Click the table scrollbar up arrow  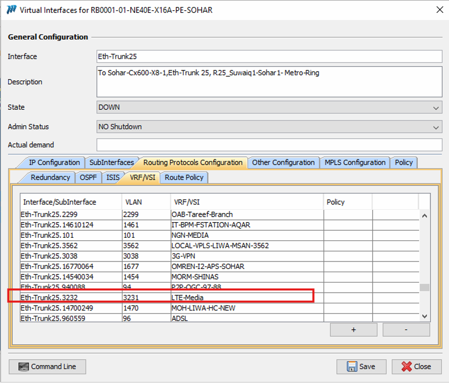tap(424, 216)
